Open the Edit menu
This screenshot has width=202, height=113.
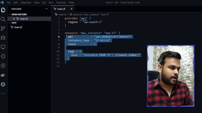[x=15, y=3]
